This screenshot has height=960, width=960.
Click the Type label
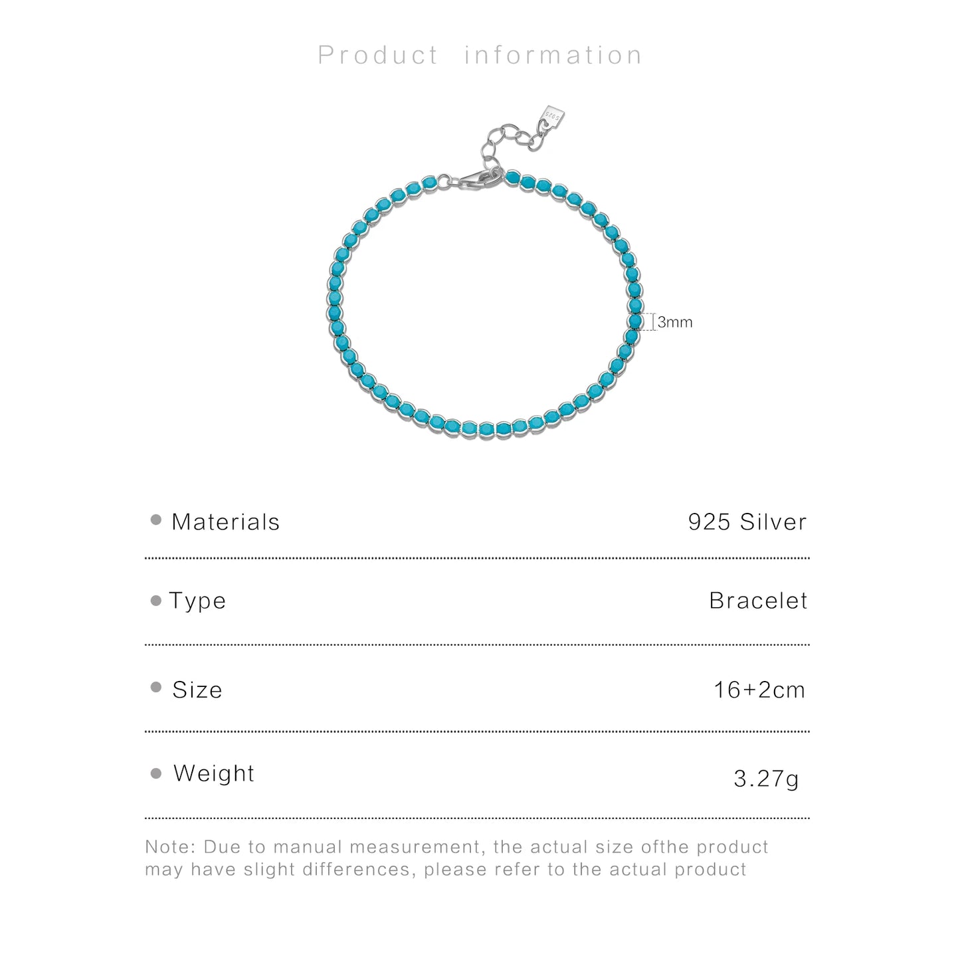click(197, 602)
